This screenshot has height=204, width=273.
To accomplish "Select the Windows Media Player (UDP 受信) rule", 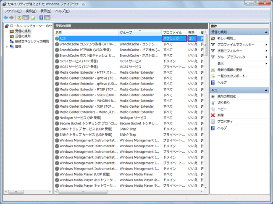I will (129, 175).
